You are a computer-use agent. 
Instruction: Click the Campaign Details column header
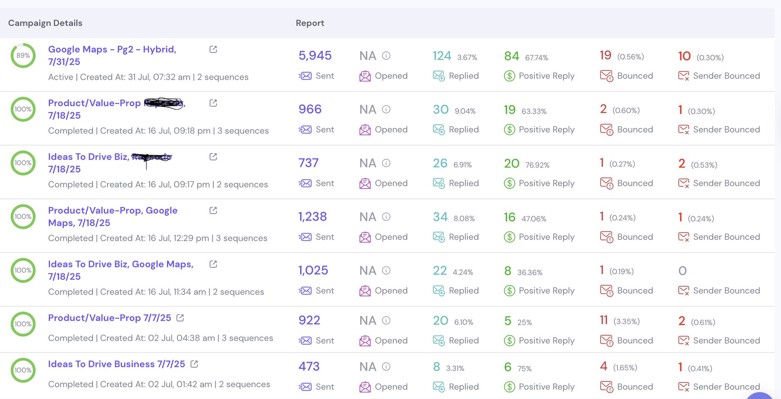point(45,23)
